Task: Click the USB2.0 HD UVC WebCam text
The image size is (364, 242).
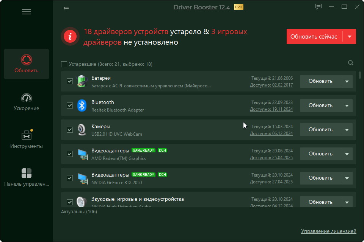Action: pyautogui.click(x=117, y=134)
